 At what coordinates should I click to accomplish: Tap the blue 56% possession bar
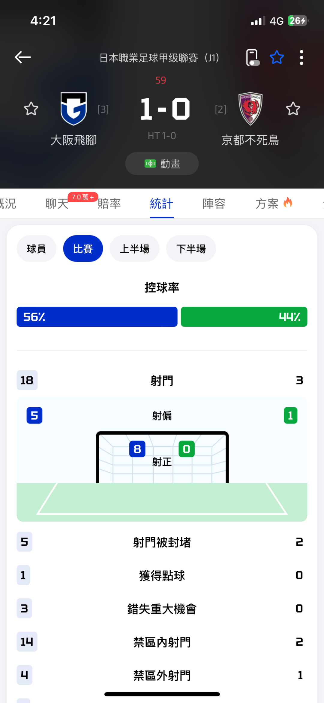click(97, 317)
